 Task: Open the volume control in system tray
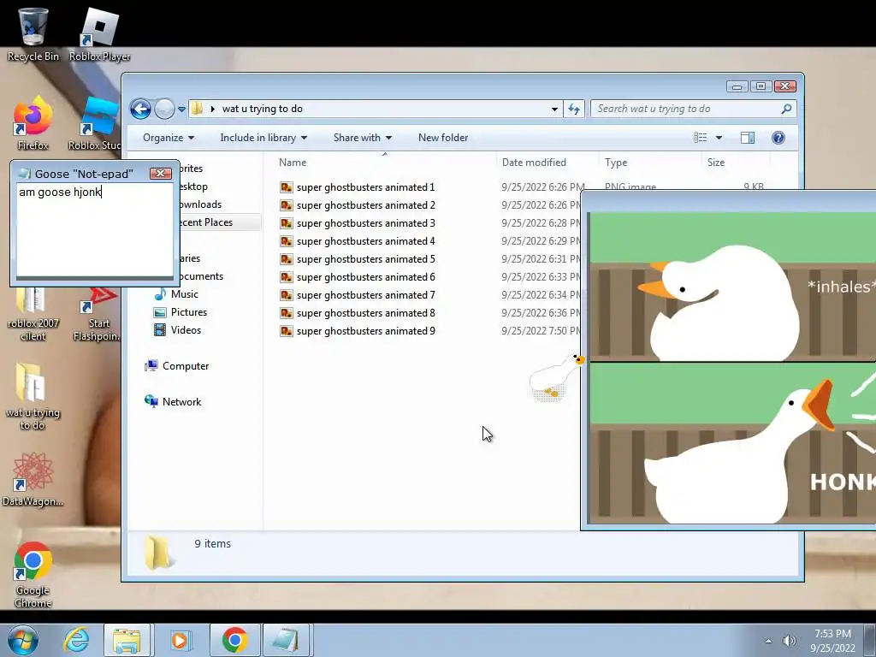pyautogui.click(x=790, y=641)
